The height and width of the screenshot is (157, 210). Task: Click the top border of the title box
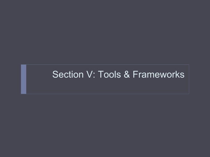pos(109,64)
